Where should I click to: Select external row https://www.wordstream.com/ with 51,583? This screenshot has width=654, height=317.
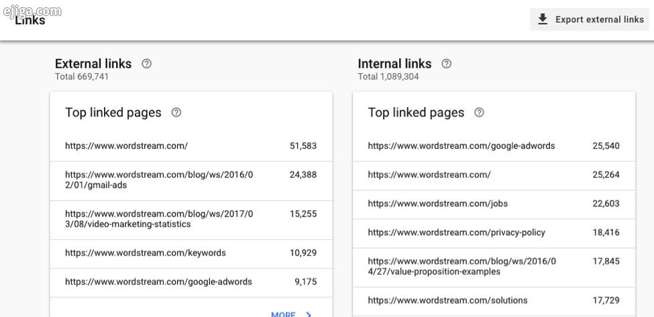(191, 146)
